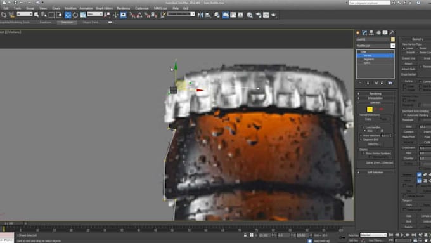Switch to the Object Paint ribbon tab

pos(91,22)
